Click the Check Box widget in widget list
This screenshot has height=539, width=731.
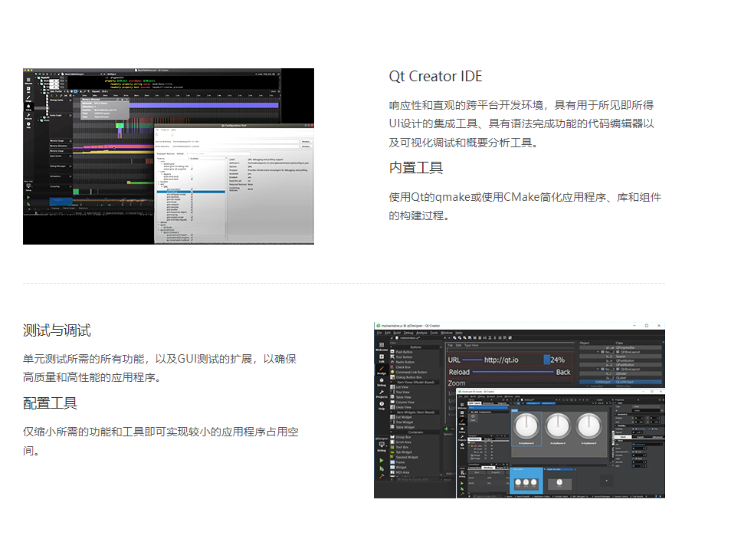point(403,367)
